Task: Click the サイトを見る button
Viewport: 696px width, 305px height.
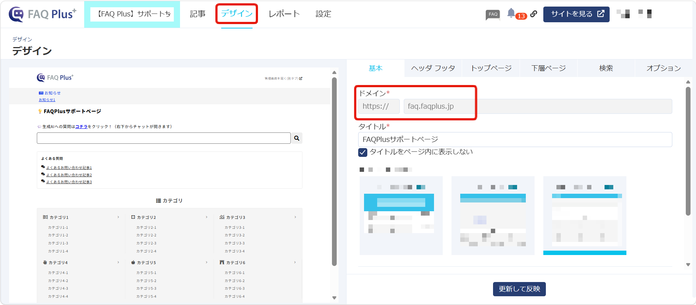Action: [x=576, y=14]
